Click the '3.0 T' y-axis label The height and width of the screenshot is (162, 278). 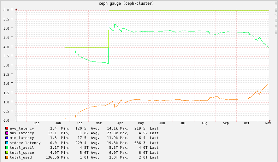coord(8,65)
